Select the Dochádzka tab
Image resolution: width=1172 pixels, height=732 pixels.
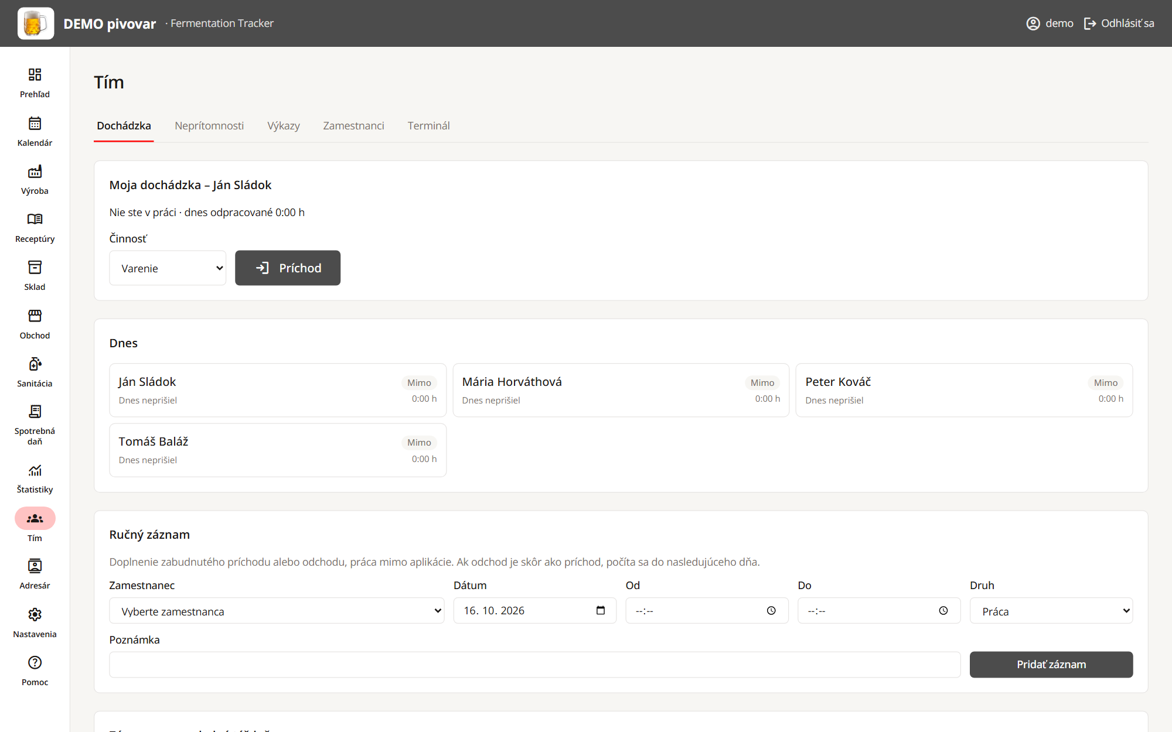pos(124,126)
